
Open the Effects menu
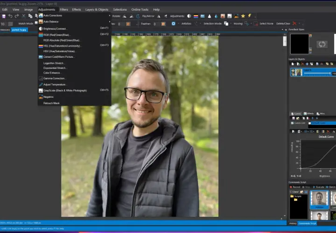(77, 9)
